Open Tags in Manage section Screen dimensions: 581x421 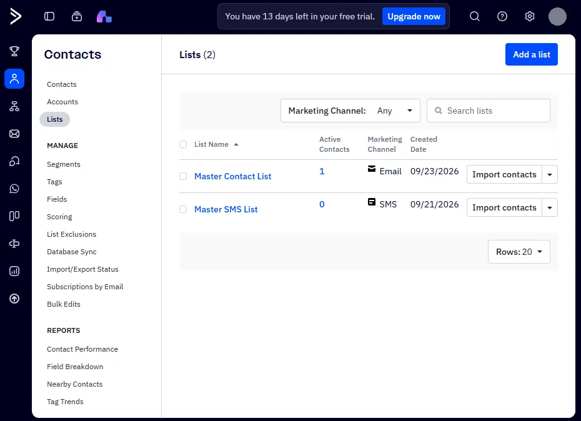point(54,182)
